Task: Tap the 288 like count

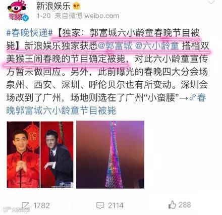Action: pos(185,205)
